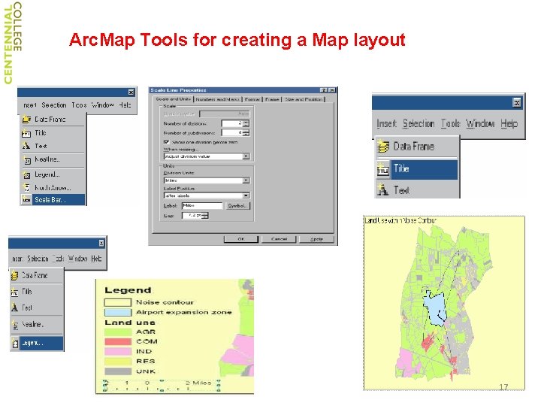Open Help in the enlarged Title menu bar

pos(509,123)
